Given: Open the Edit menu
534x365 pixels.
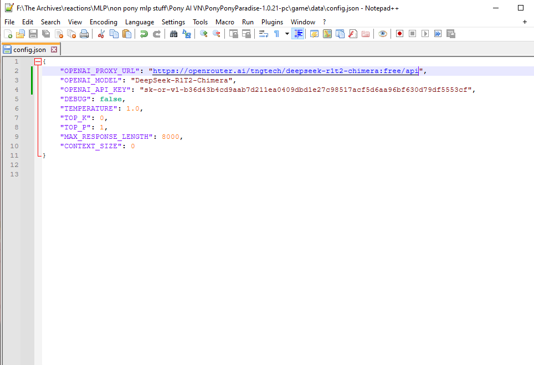Looking at the screenshot, I should click(28, 22).
